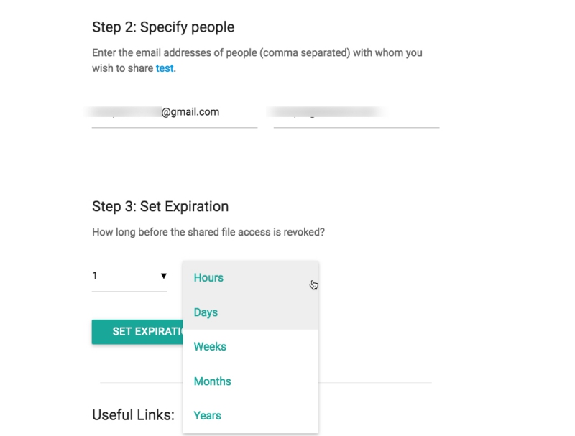Choose Days in the time unit dropdown
Image resolution: width=575 pixels, height=436 pixels.
coord(206,312)
